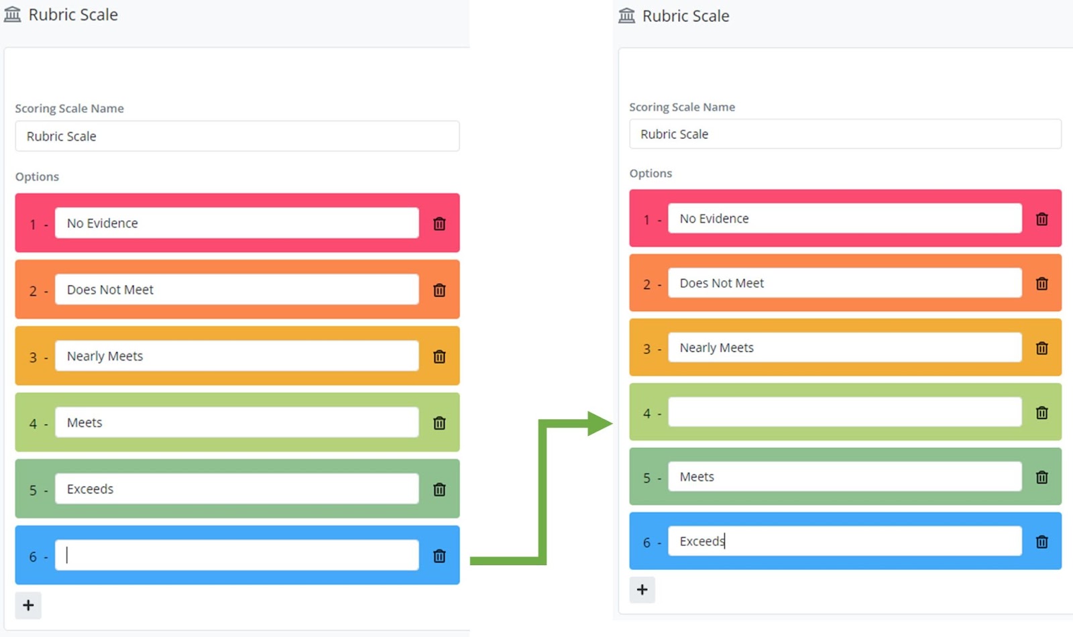The image size is (1073, 637).
Task: Delete left panel option 5 'Exceeds'
Action: tap(439, 489)
